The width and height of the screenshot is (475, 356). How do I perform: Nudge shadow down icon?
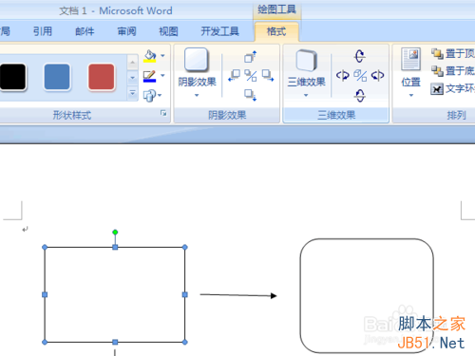[x=250, y=95]
